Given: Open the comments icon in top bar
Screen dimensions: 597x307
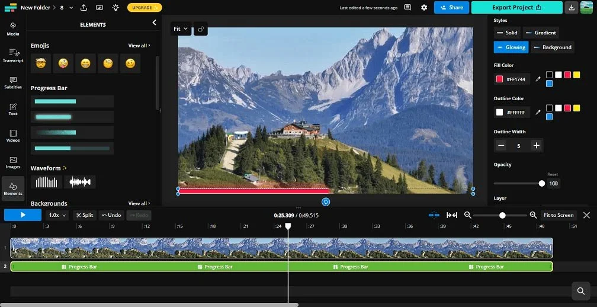Looking at the screenshot, I should [407, 7].
